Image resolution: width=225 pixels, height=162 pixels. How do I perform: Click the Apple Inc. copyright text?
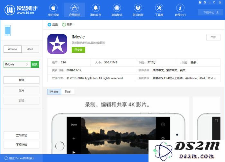click(95, 78)
